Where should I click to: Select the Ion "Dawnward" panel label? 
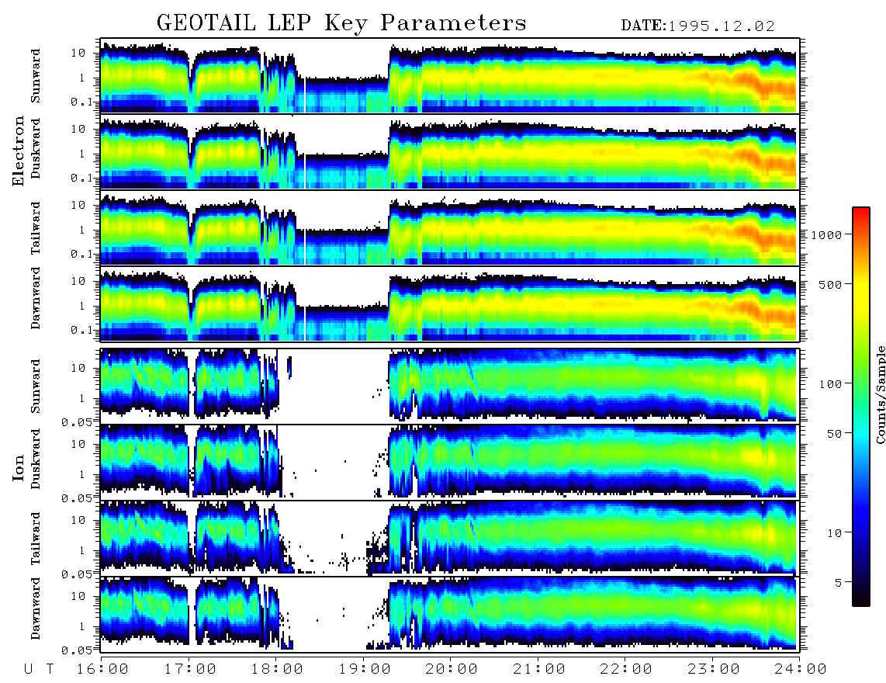36,608
